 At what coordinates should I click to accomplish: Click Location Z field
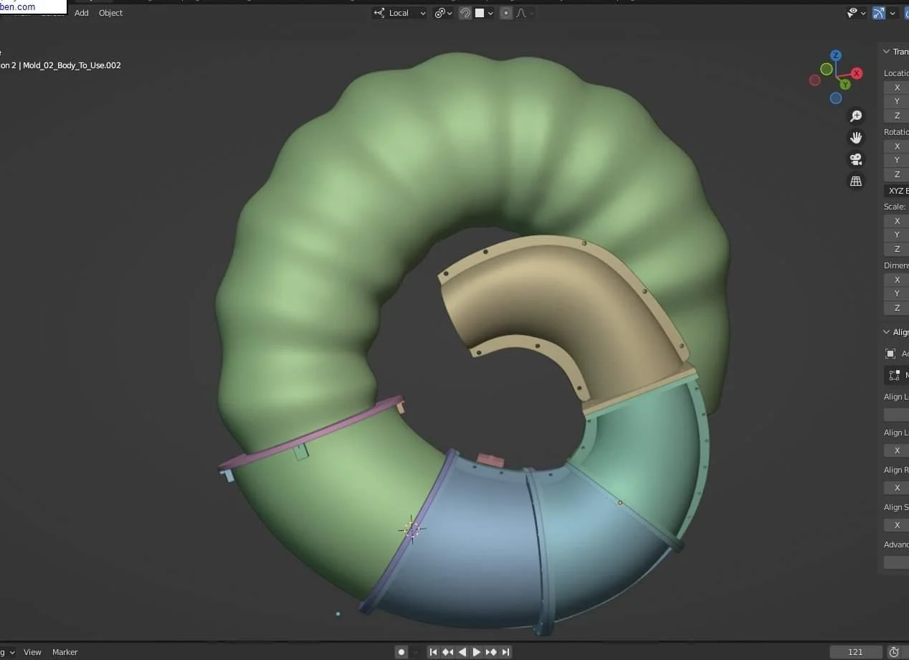point(896,115)
